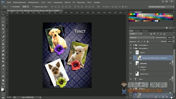Hide the Пример фото selected layer
The height and width of the screenshot is (99, 176).
click(x=131, y=58)
